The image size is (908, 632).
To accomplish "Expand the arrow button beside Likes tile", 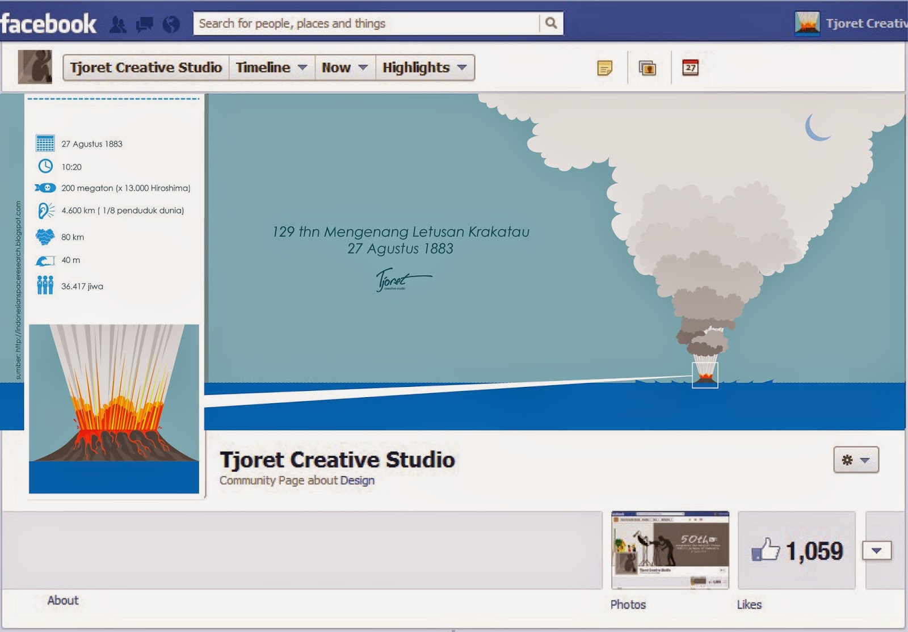I will [x=877, y=550].
